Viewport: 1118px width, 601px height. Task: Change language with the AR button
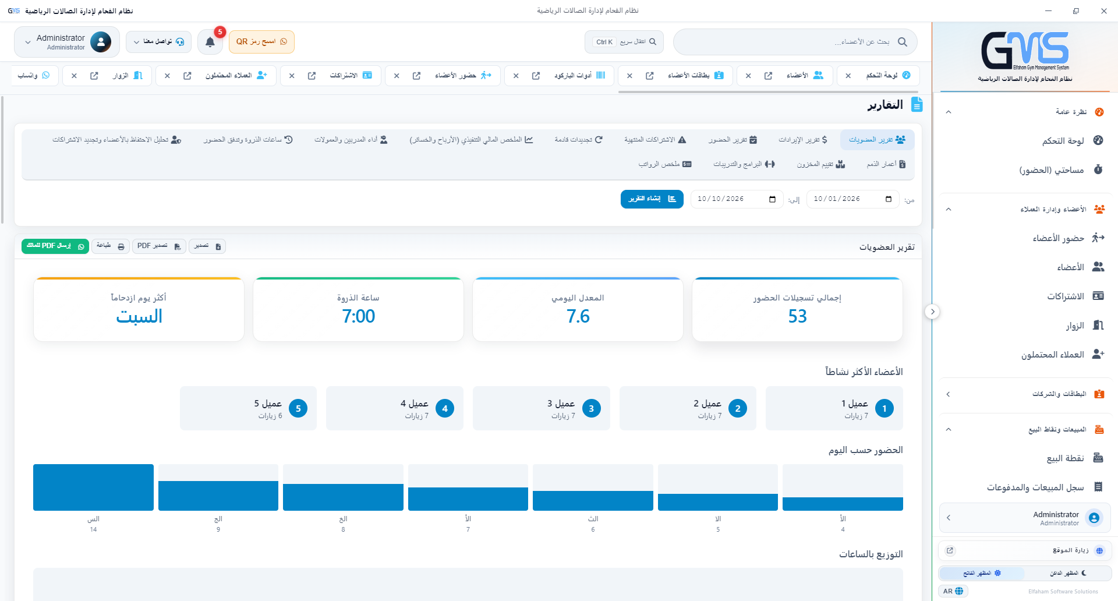(953, 591)
